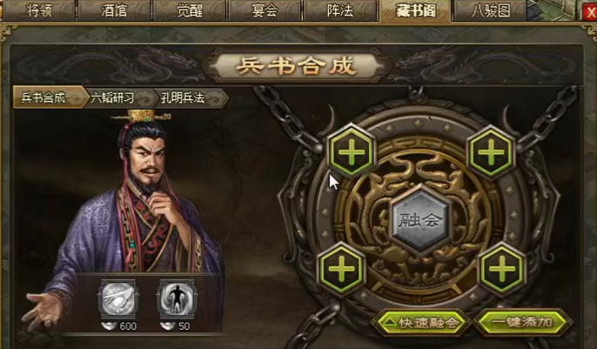Select the silhouette skill icon costing 50

(x=176, y=299)
